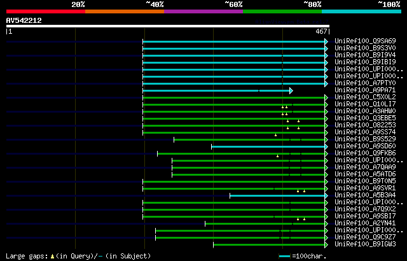Open hit UniRef100_A9PA71
Viewport: 407px width, 261px height.
pos(365,90)
